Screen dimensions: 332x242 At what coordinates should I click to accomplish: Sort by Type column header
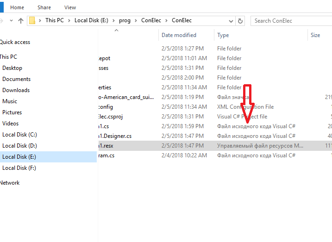[x=223, y=35]
